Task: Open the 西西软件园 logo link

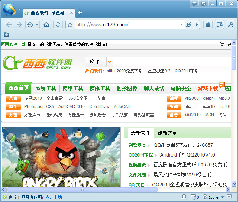Action: (38, 63)
